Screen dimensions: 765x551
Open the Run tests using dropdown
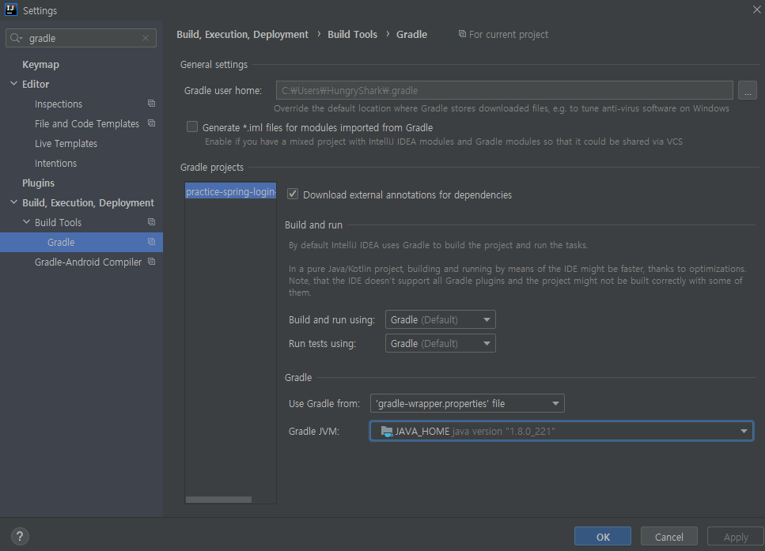[x=440, y=343]
